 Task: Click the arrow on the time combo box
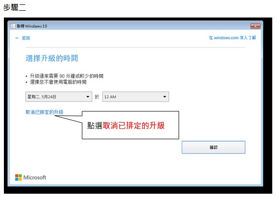[165, 97]
